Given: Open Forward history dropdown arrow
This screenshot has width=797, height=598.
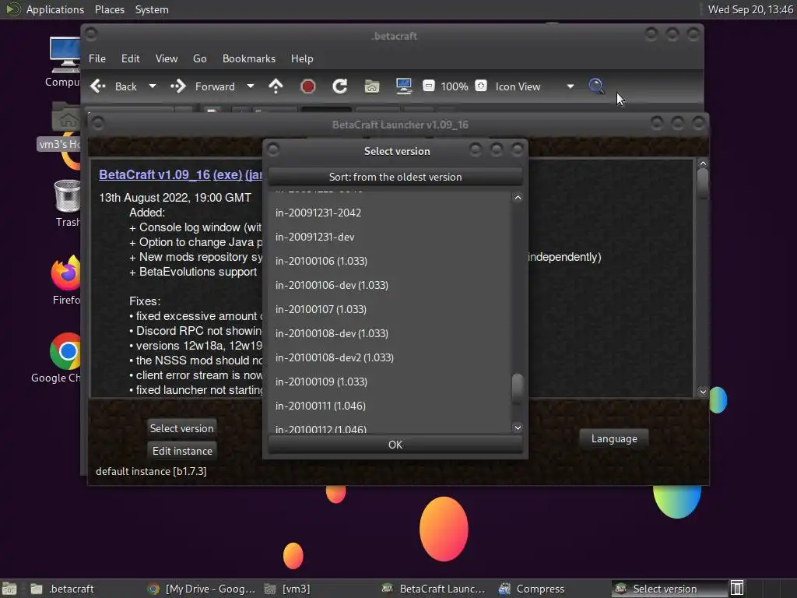Looking at the screenshot, I should coord(250,86).
